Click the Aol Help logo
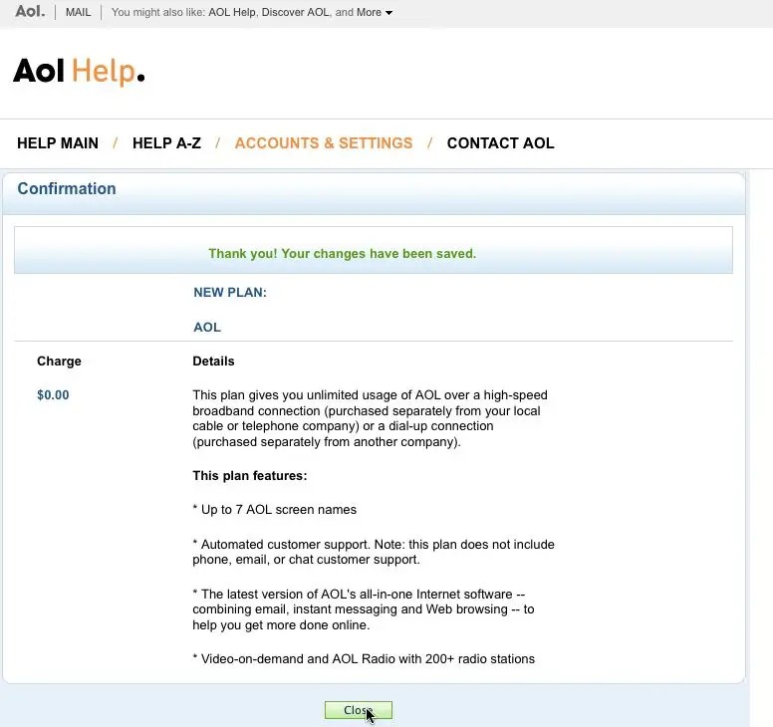Image resolution: width=773 pixels, height=727 pixels. [x=79, y=72]
